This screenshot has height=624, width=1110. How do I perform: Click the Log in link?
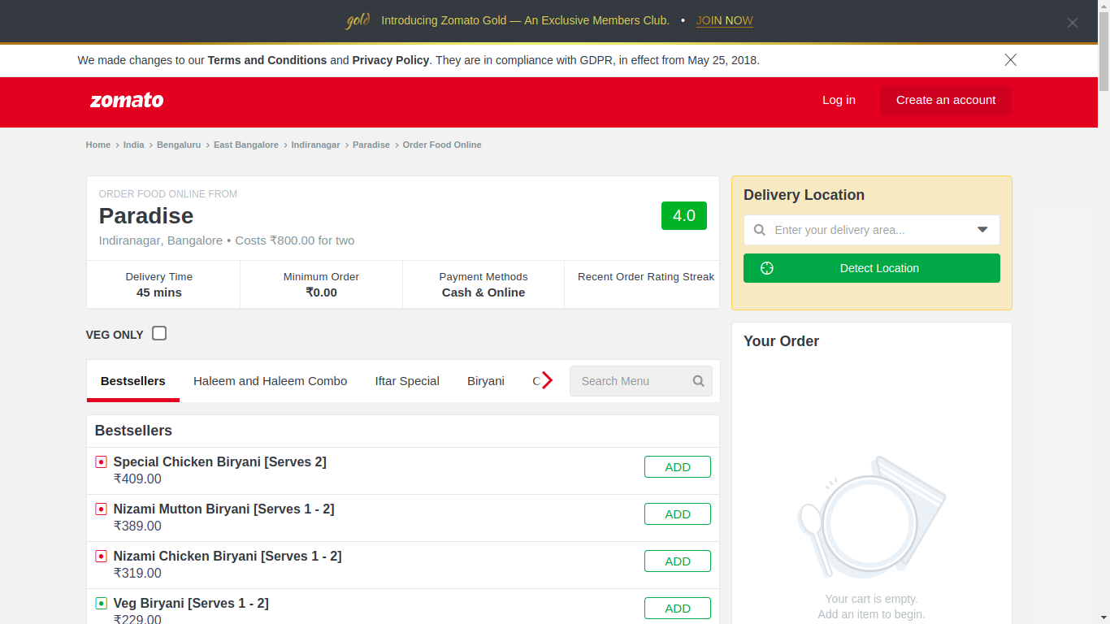click(x=839, y=100)
